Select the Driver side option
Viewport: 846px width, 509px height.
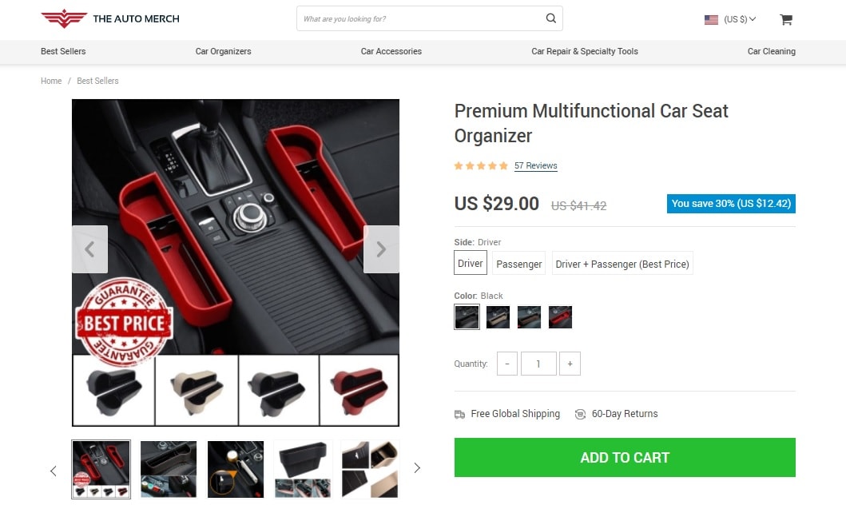pos(470,262)
